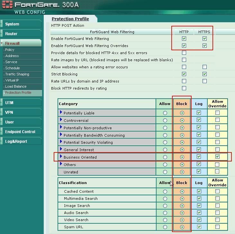Check Allow websites on rating error HTTP

tap(184, 67)
